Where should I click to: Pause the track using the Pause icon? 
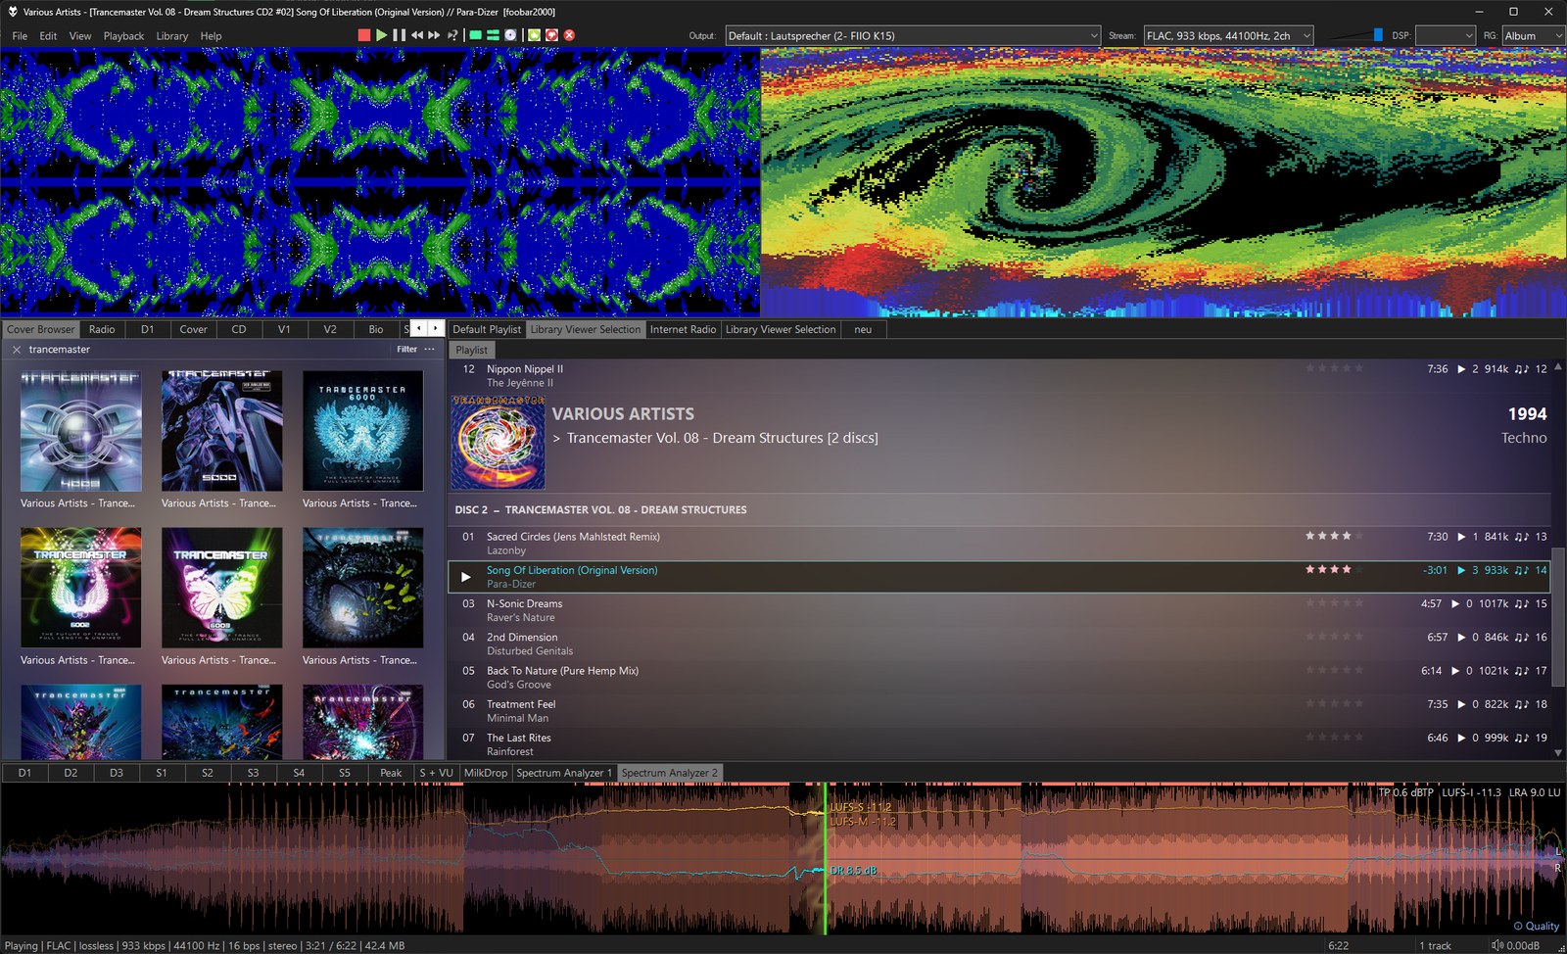[x=399, y=35]
